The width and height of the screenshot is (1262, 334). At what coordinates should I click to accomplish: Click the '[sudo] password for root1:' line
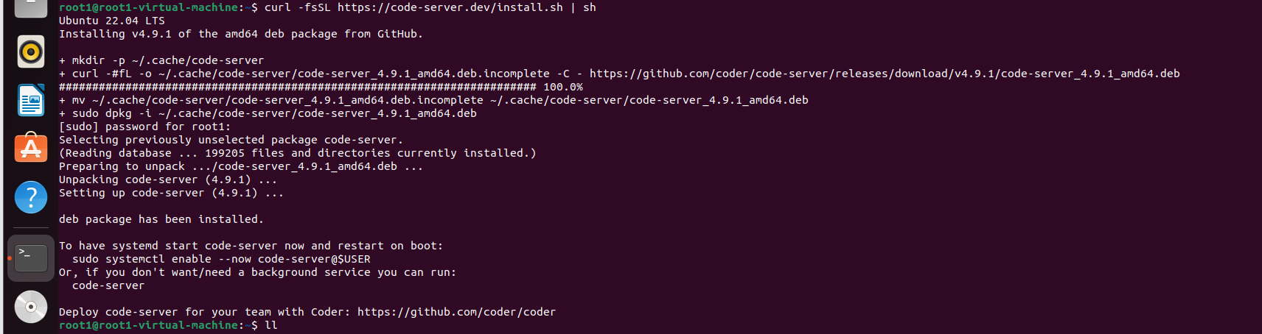point(144,127)
